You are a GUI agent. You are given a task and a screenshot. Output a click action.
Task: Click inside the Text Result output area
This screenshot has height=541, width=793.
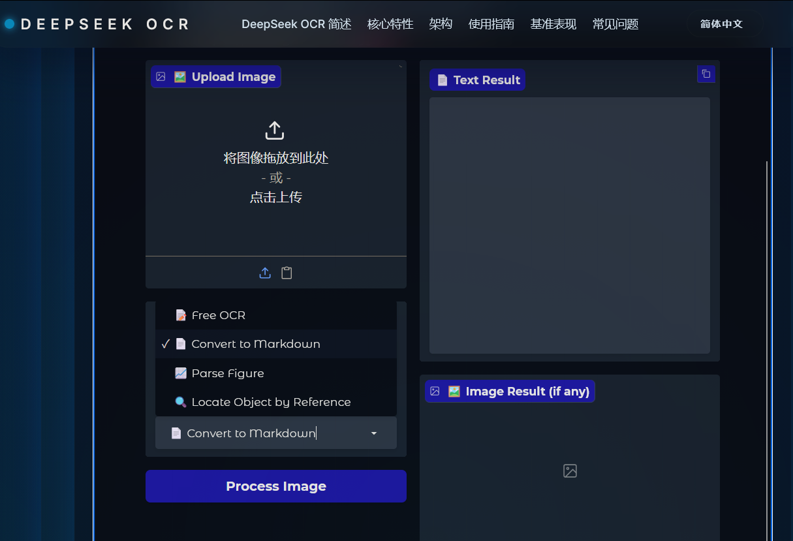tap(569, 225)
